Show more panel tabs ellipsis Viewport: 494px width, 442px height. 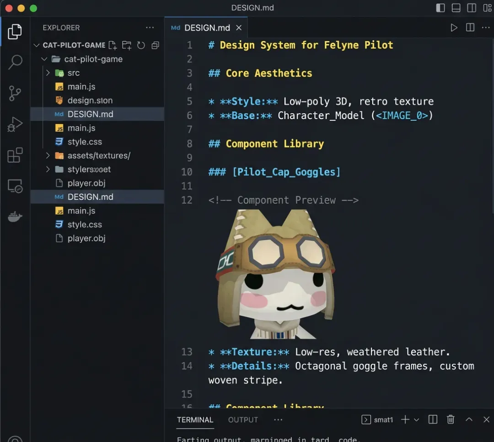click(x=278, y=420)
